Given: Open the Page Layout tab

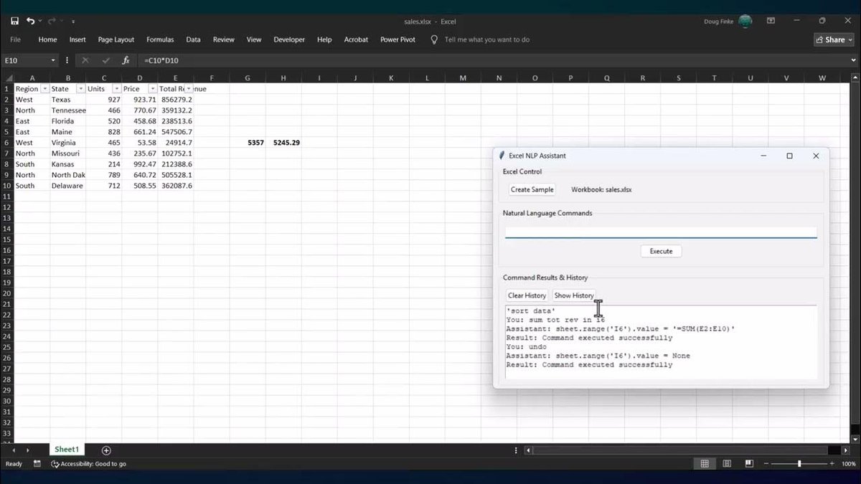Looking at the screenshot, I should [116, 39].
